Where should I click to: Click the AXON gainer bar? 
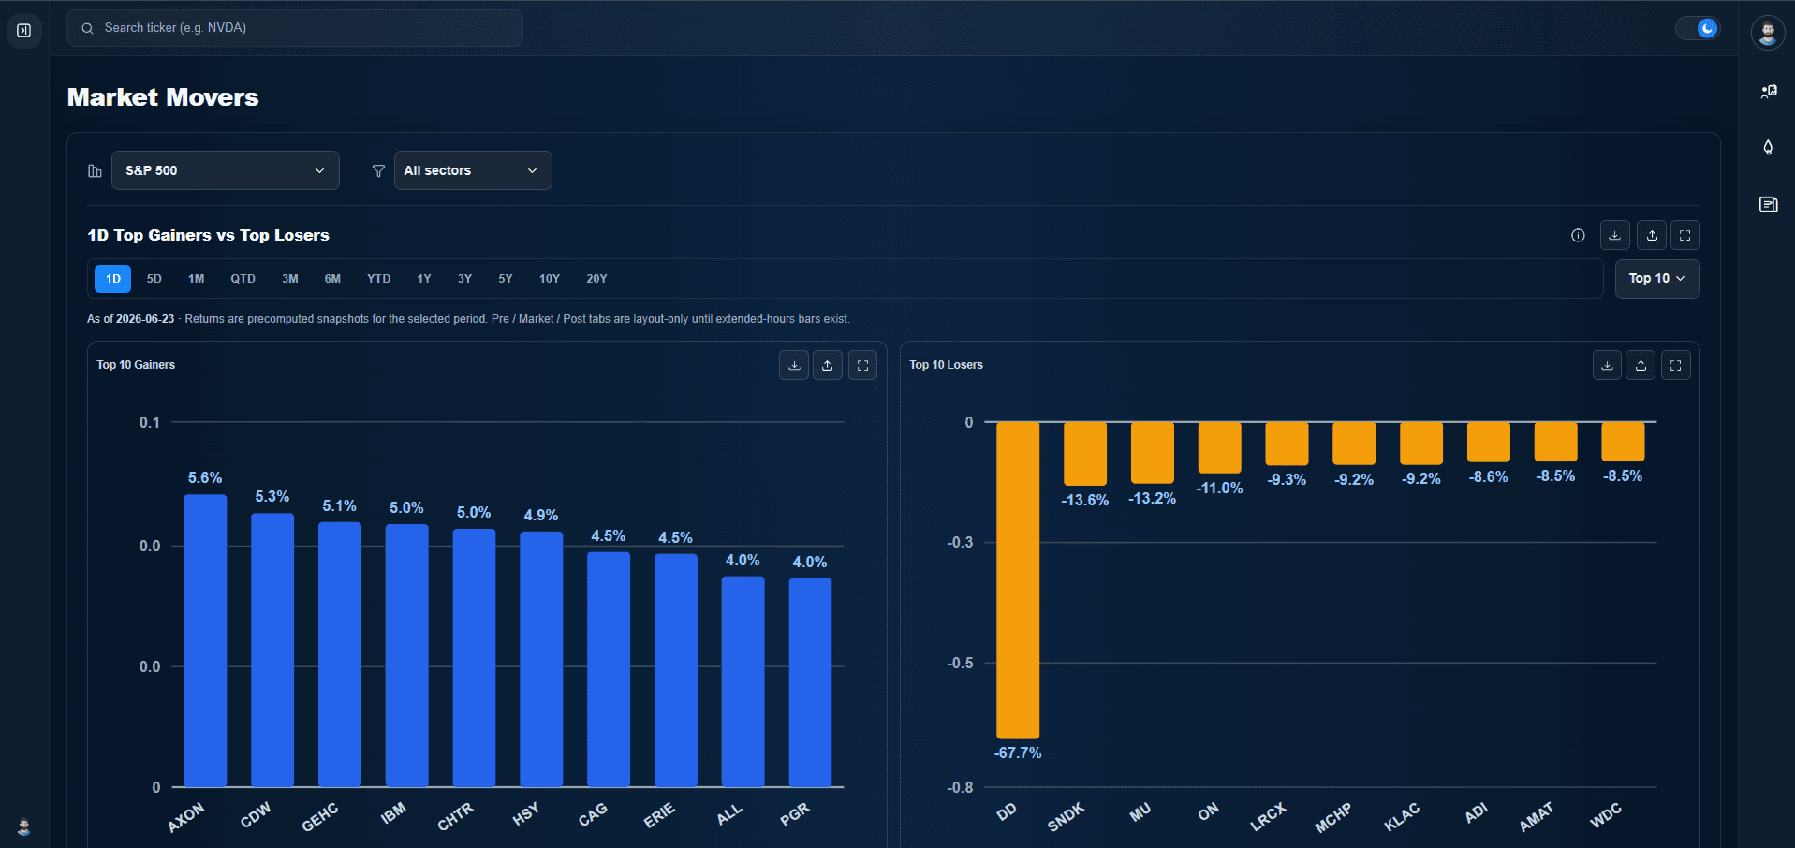tap(205, 641)
